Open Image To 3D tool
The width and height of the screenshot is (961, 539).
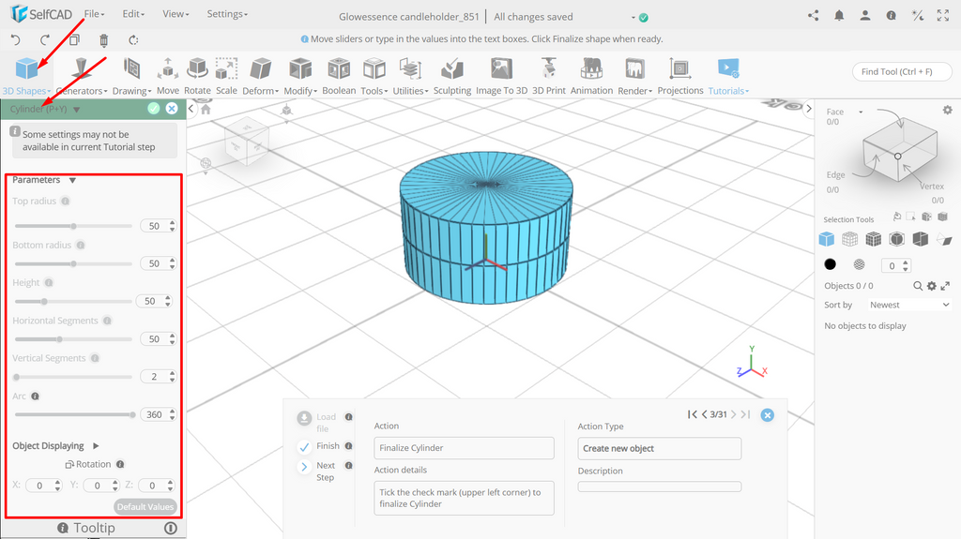click(501, 76)
